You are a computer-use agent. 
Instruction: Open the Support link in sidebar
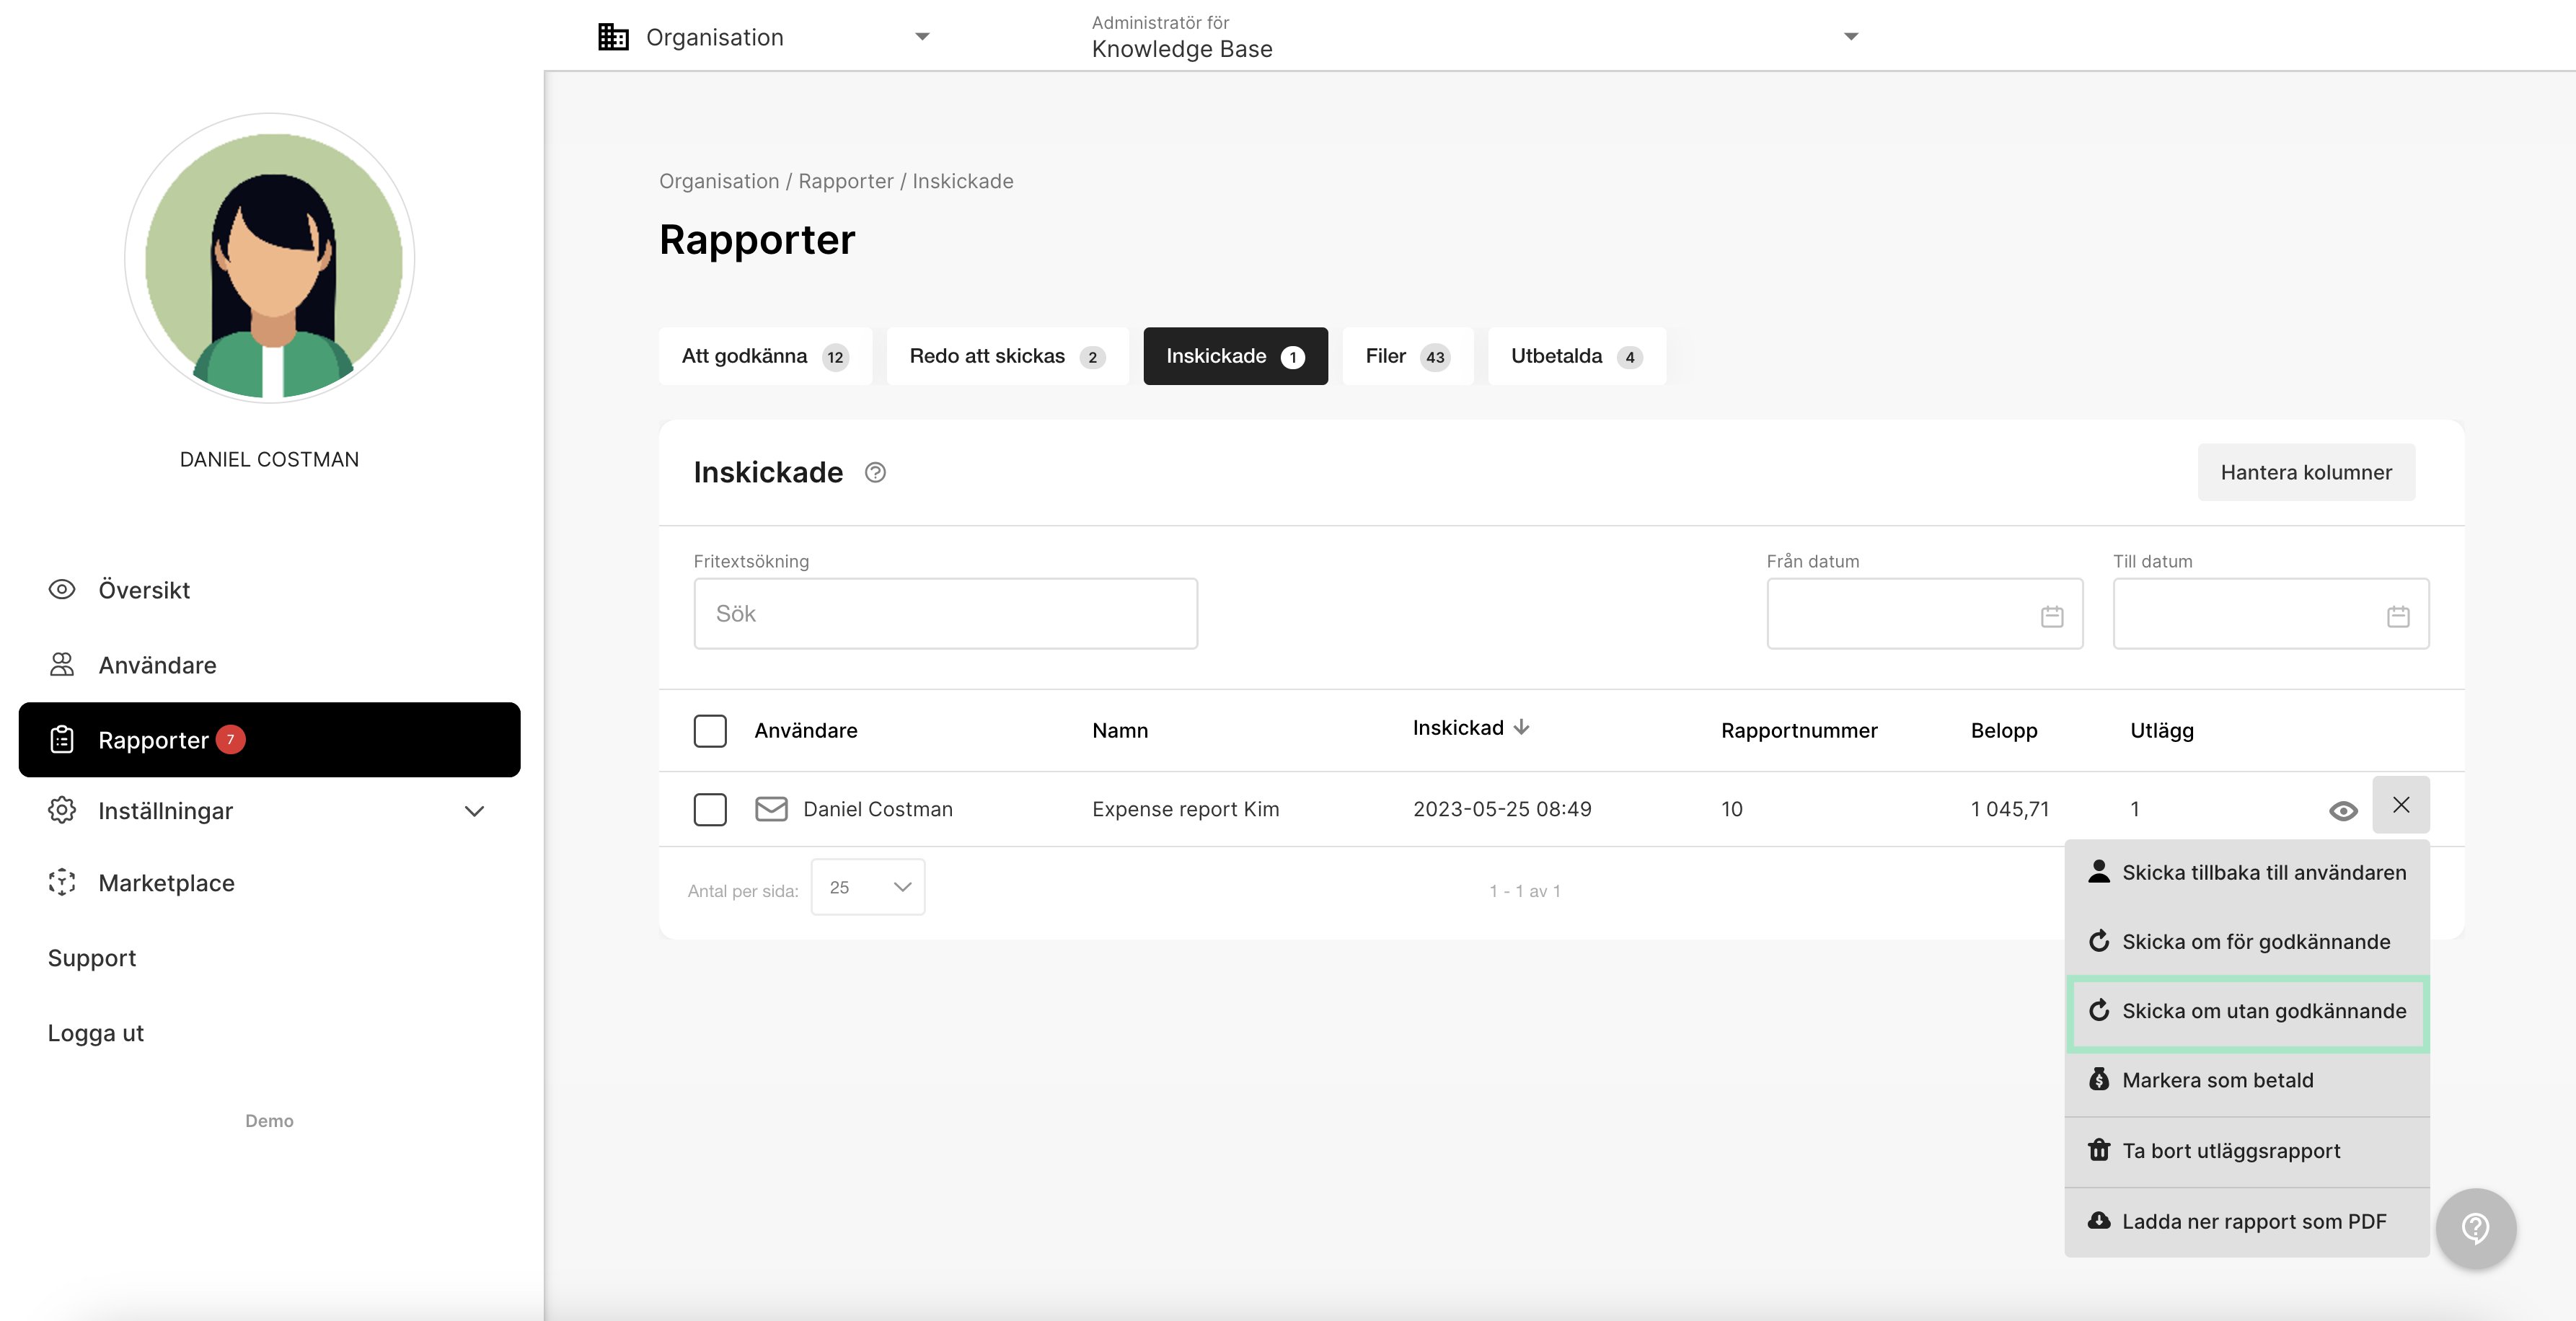[x=92, y=957]
